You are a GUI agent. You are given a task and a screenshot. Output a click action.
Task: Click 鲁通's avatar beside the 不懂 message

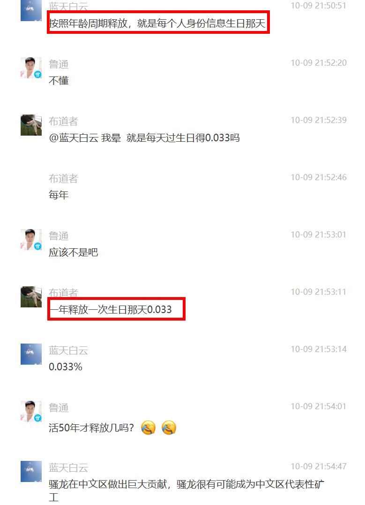(31, 68)
